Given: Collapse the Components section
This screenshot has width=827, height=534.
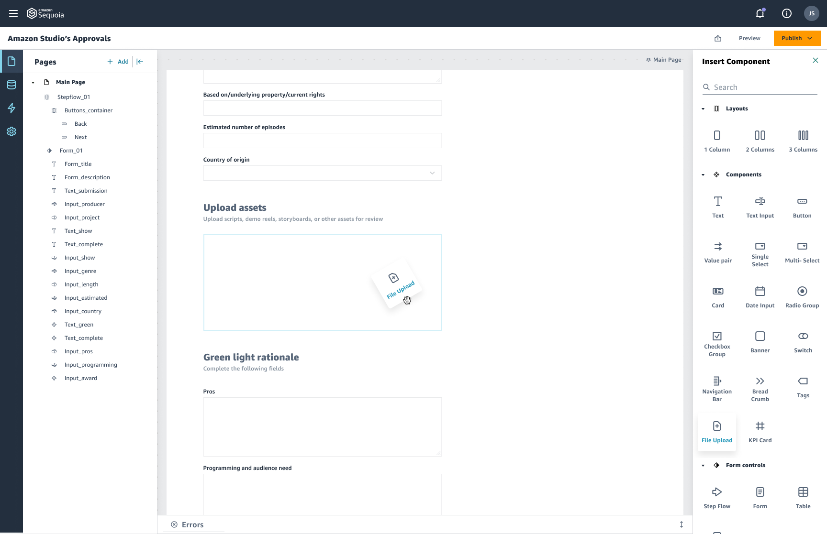Looking at the screenshot, I should point(703,174).
